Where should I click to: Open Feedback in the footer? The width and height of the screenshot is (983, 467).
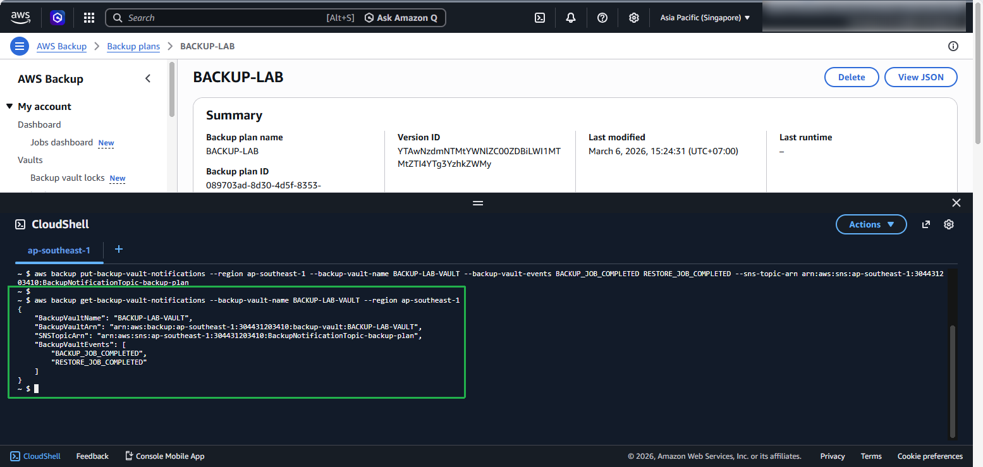92,456
